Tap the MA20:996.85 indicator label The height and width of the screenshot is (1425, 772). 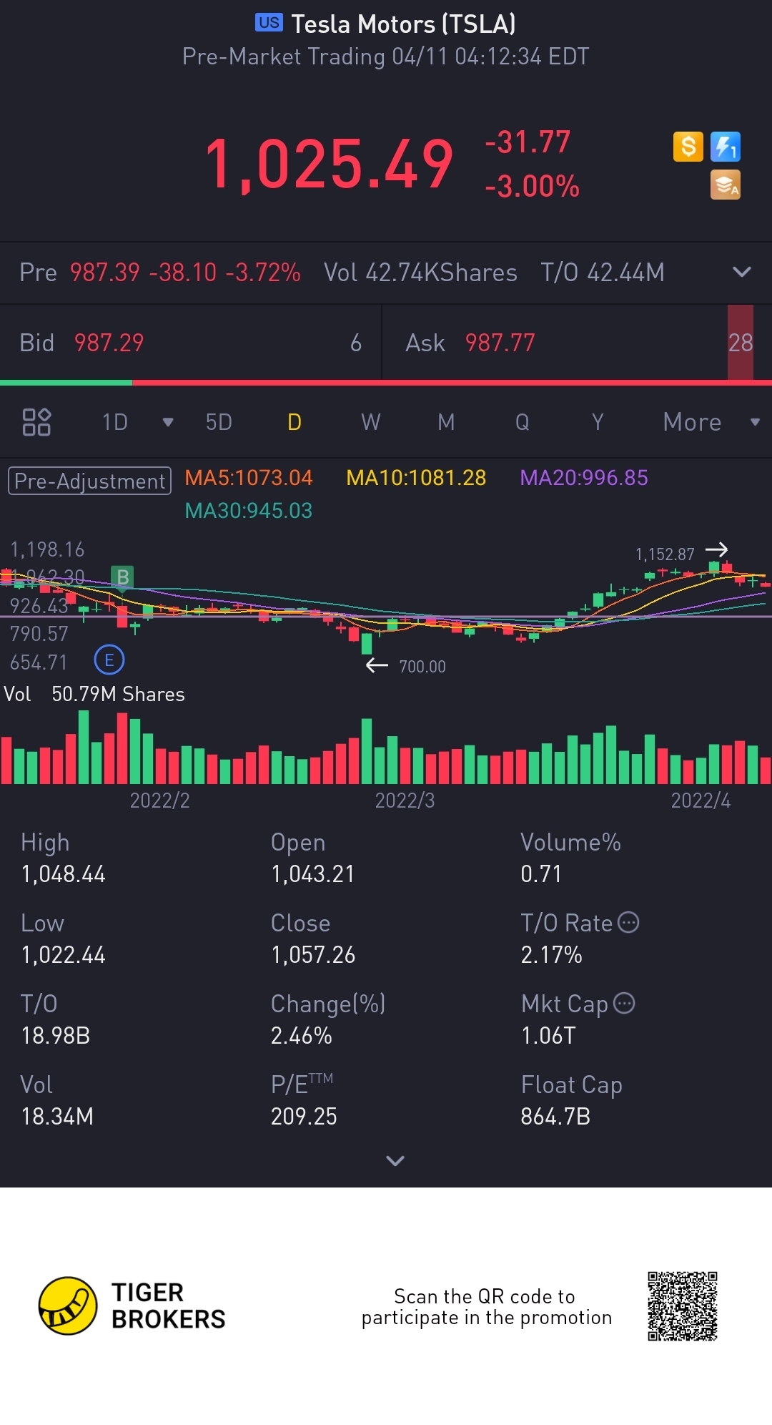(584, 478)
